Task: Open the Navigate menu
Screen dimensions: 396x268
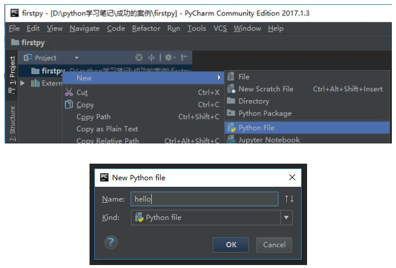Action: (84, 28)
